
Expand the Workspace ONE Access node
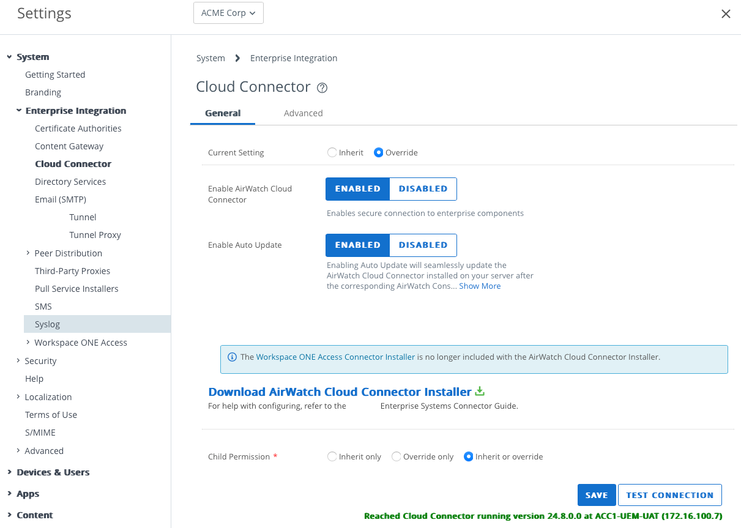[28, 343]
